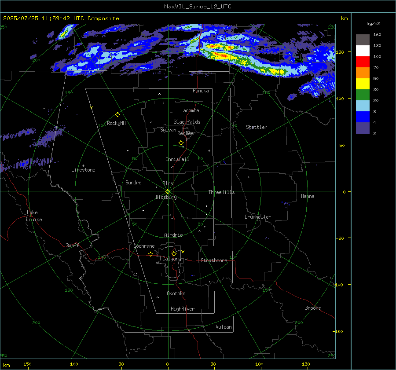Click the yellow 50 legend color swatch
This screenshot has width=396, height=370.
(x=363, y=84)
